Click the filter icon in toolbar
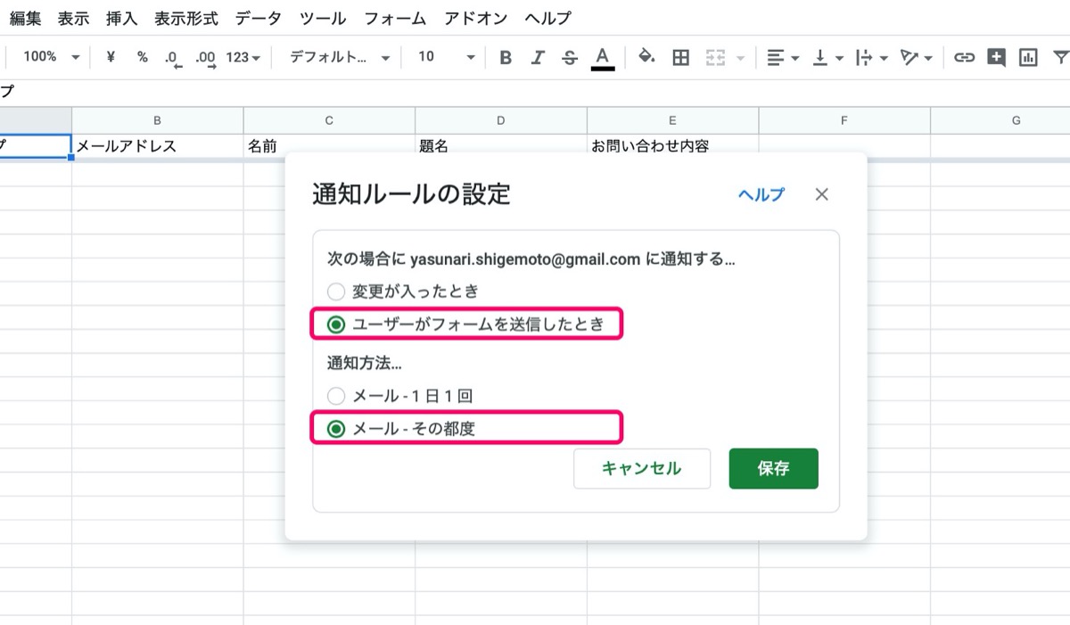This screenshot has width=1070, height=625. click(1060, 58)
